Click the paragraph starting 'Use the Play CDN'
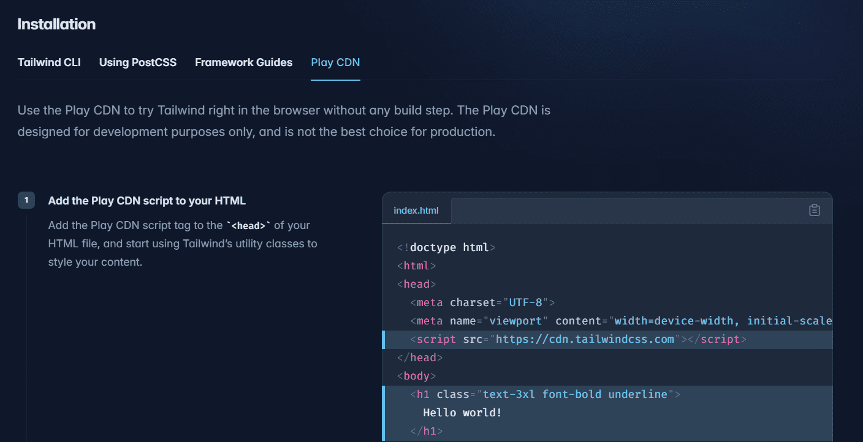The height and width of the screenshot is (442, 863). point(284,121)
